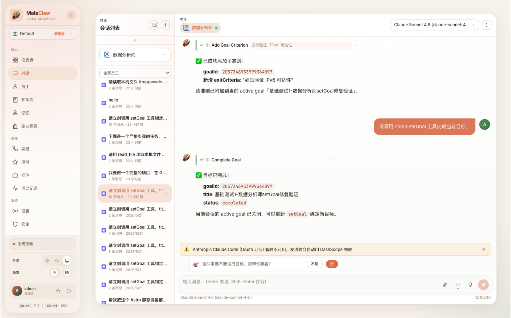
Task: Click the goal target icon in suggestion
Action: click(x=196, y=264)
